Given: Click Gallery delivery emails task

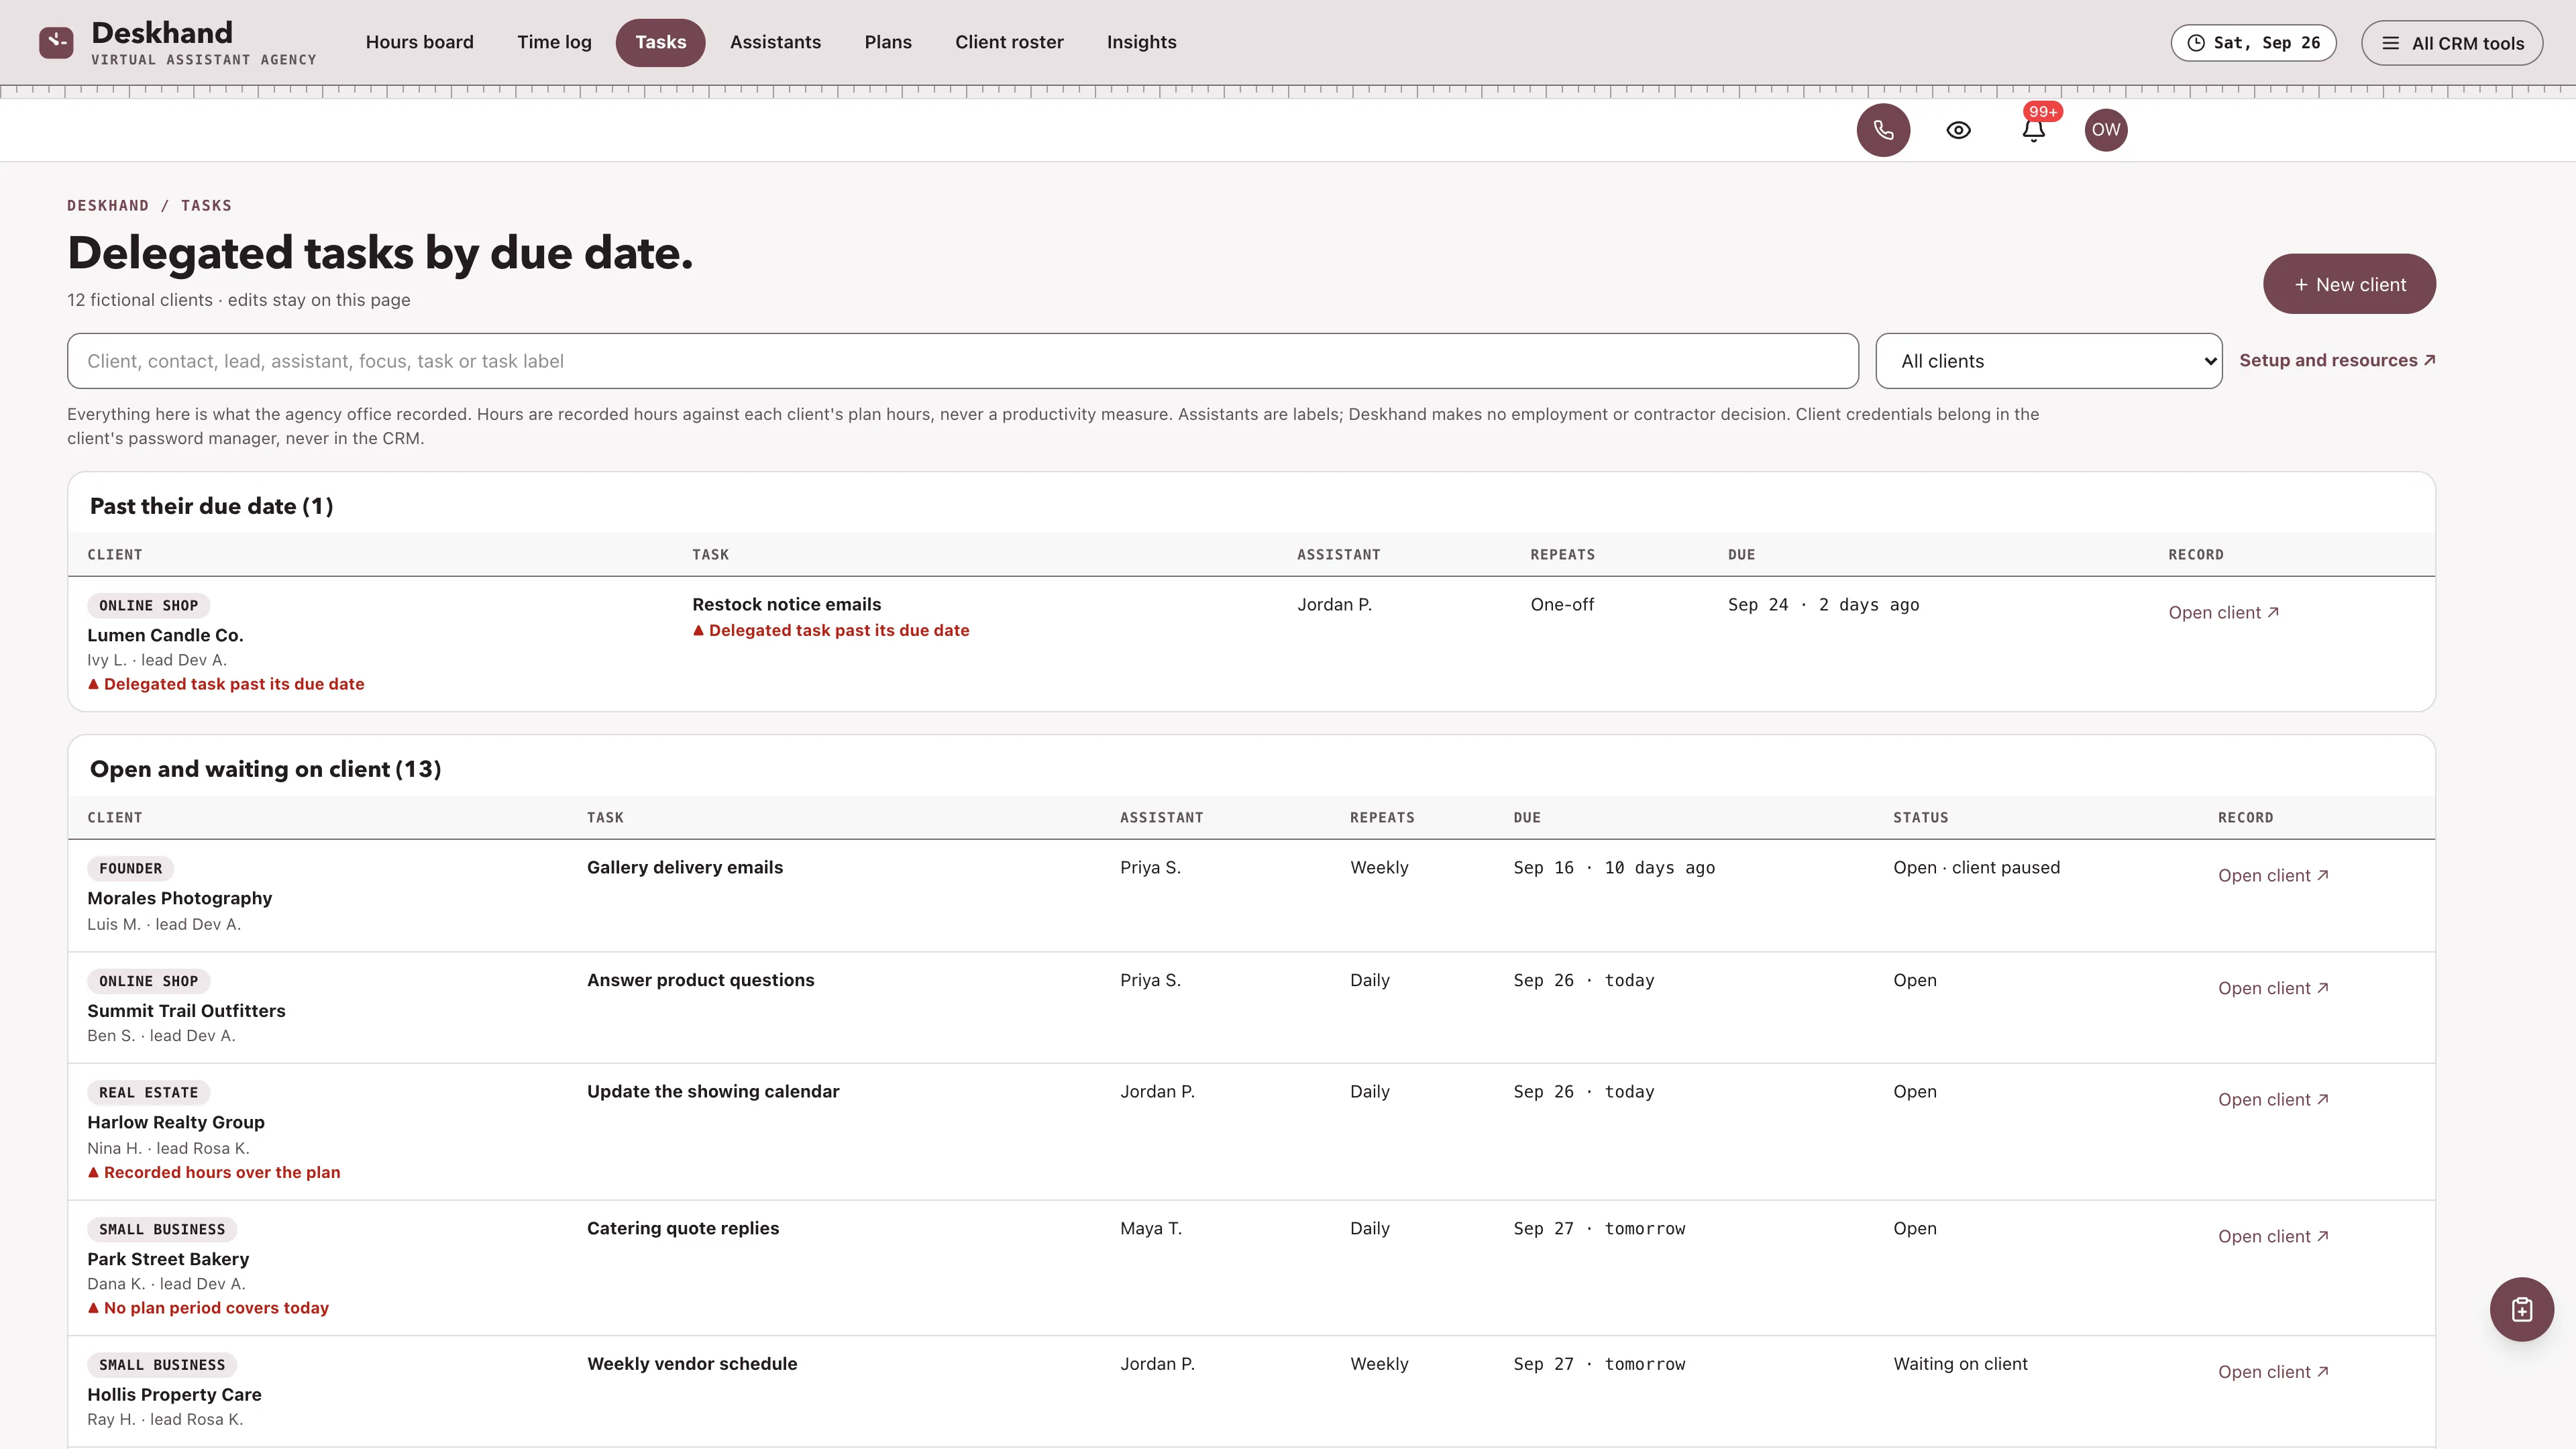Looking at the screenshot, I should point(685,867).
